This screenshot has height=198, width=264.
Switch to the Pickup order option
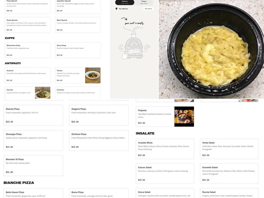click(144, 2)
